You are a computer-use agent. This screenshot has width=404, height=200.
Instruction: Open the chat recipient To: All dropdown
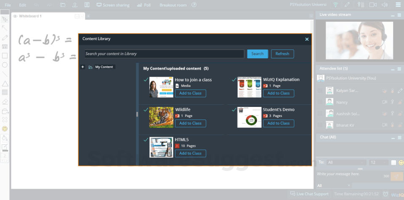(346, 162)
